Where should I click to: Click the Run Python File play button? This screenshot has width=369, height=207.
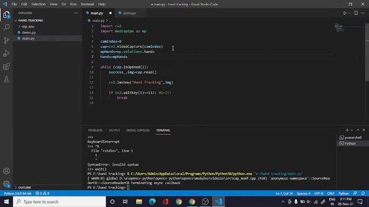pos(345,13)
